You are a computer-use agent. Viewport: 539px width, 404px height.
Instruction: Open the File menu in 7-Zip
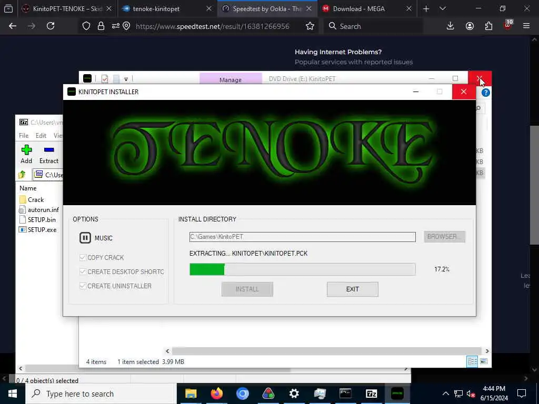pos(24,136)
